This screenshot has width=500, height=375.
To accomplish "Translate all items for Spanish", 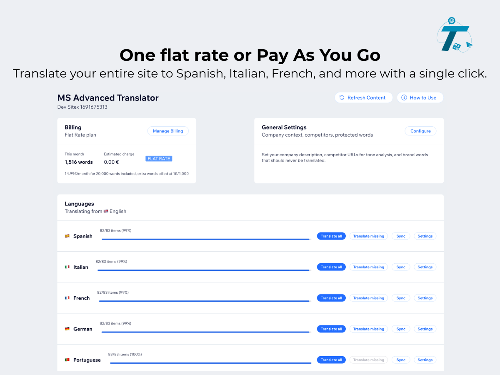I will 331,236.
